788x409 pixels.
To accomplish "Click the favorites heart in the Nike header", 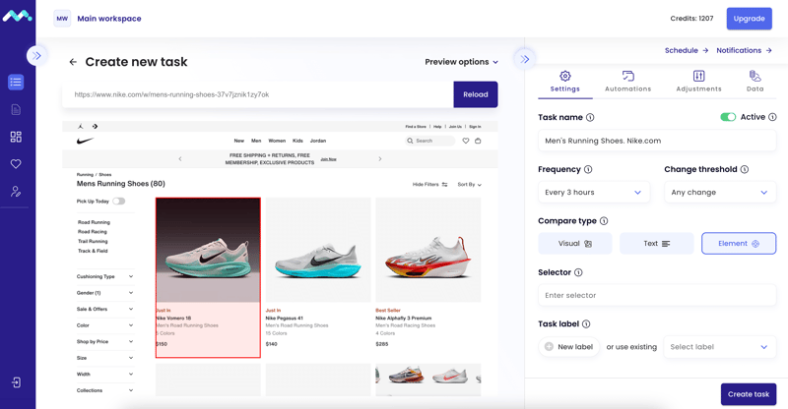I will [466, 141].
